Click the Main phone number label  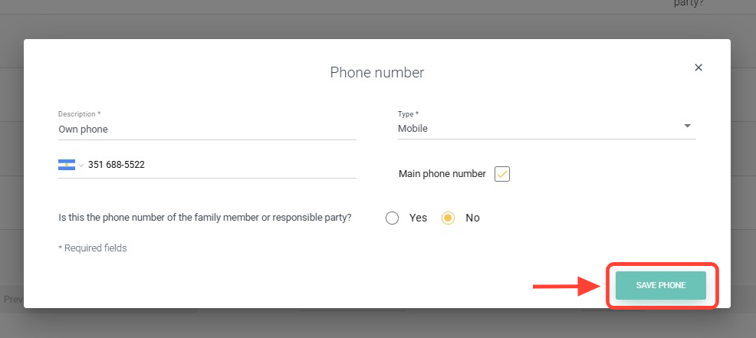tap(442, 174)
